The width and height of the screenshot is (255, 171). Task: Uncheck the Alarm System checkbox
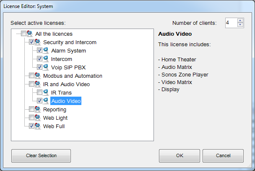click(x=39, y=50)
